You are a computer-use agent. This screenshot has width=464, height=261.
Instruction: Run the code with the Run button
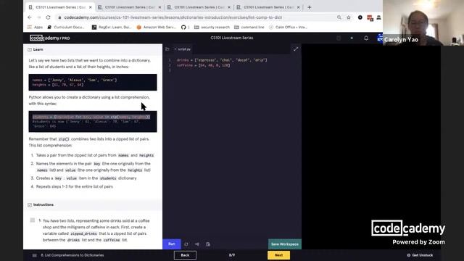tap(172, 244)
